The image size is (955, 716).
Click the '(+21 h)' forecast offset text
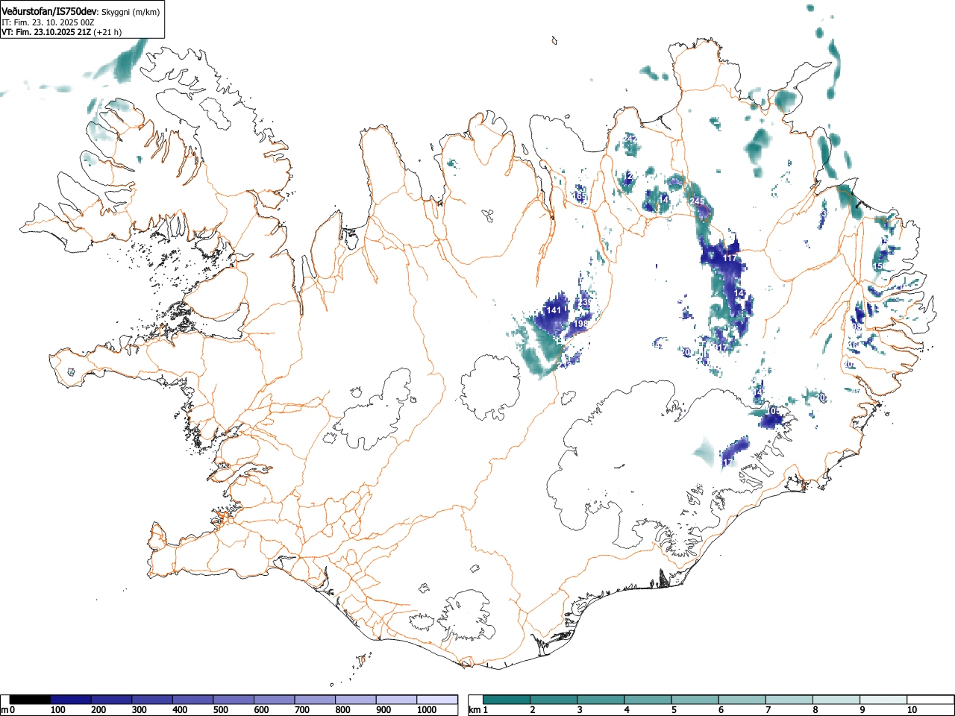click(x=107, y=32)
